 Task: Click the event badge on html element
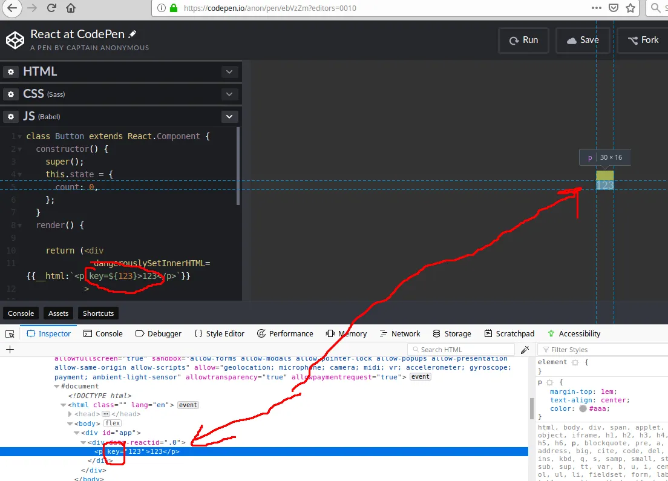(188, 405)
